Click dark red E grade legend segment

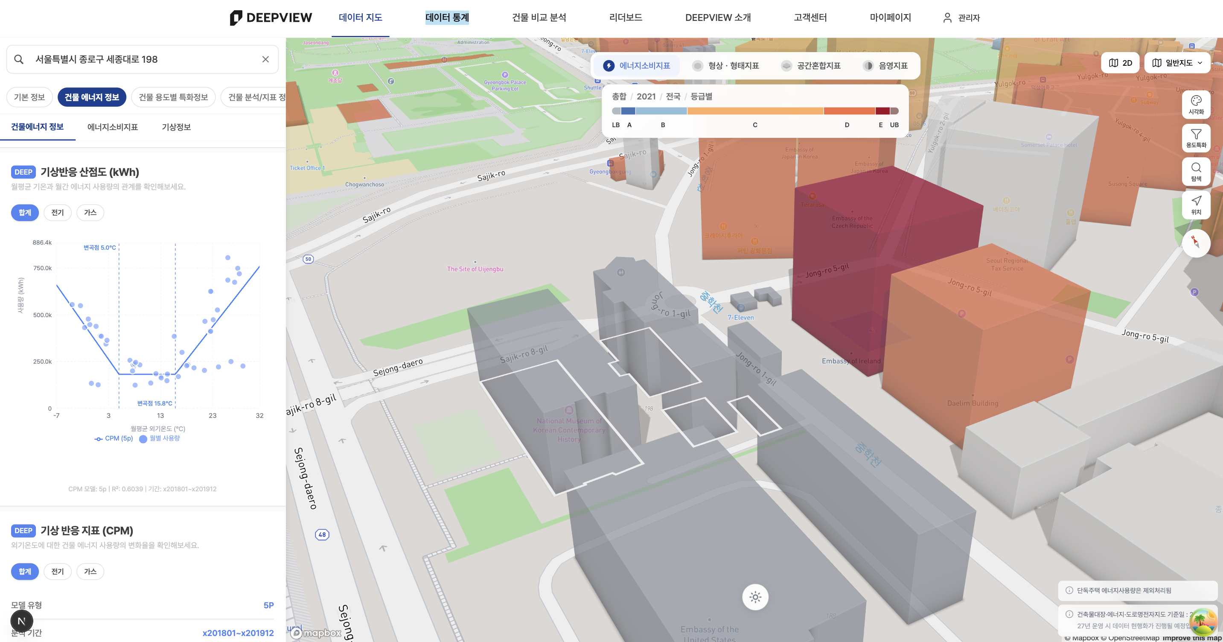click(882, 111)
